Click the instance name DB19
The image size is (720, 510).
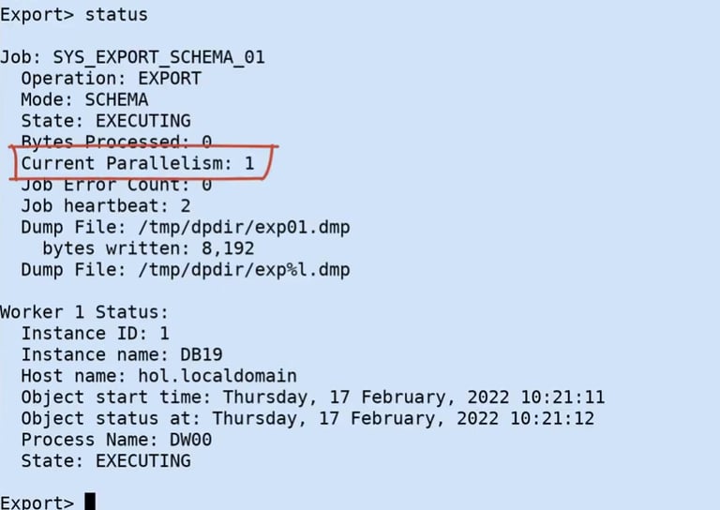coord(202,354)
